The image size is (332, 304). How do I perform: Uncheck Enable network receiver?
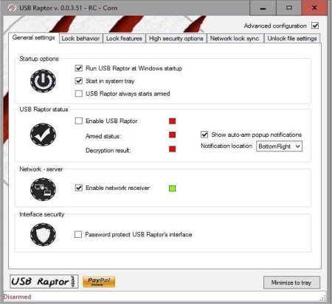[x=79, y=188]
